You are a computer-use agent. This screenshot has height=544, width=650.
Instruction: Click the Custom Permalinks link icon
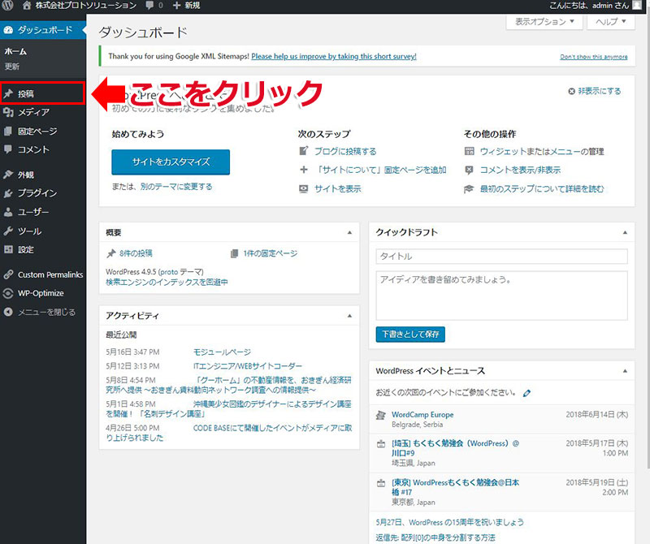click(x=8, y=274)
